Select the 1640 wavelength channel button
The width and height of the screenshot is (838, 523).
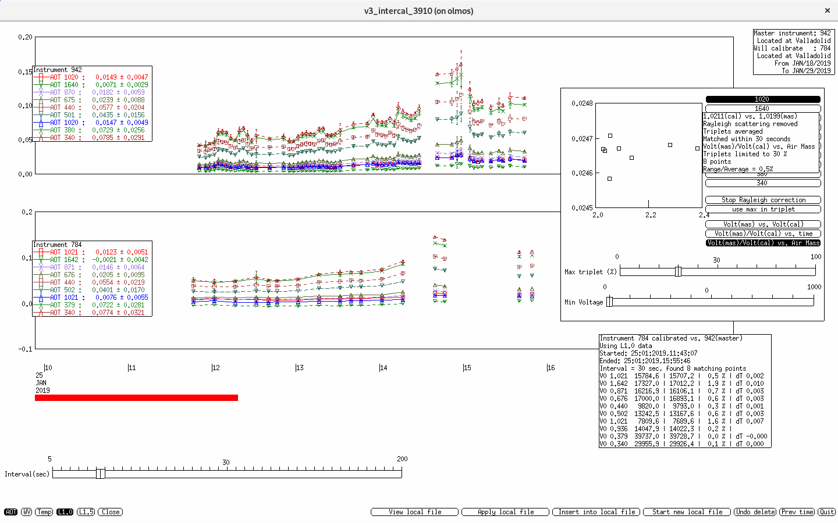point(763,109)
